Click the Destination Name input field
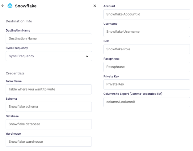Viewport: 193px width, 151px height. pyautogui.click(x=49, y=39)
